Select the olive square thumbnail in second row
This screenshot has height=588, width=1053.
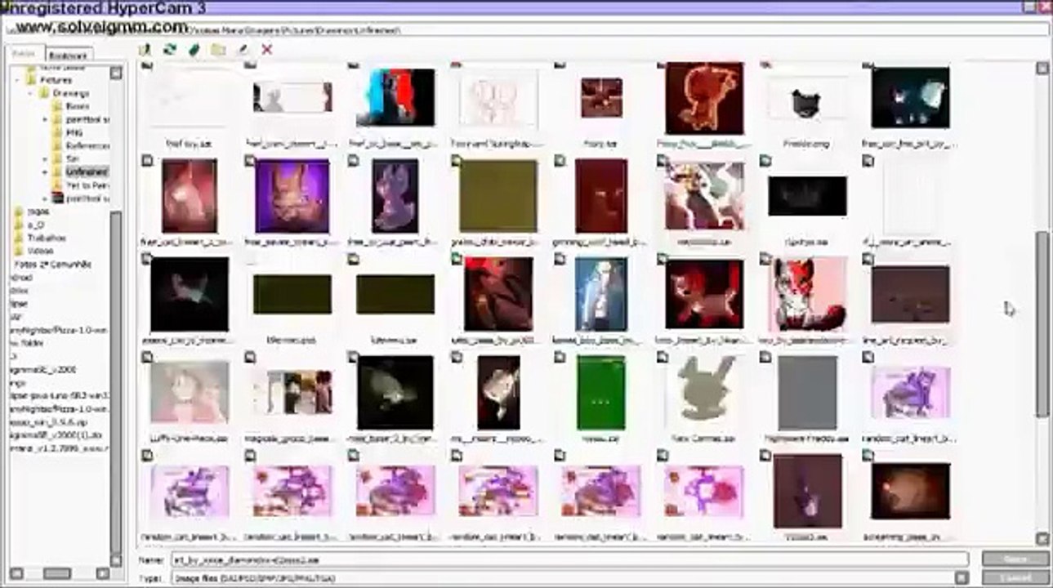[x=497, y=196]
